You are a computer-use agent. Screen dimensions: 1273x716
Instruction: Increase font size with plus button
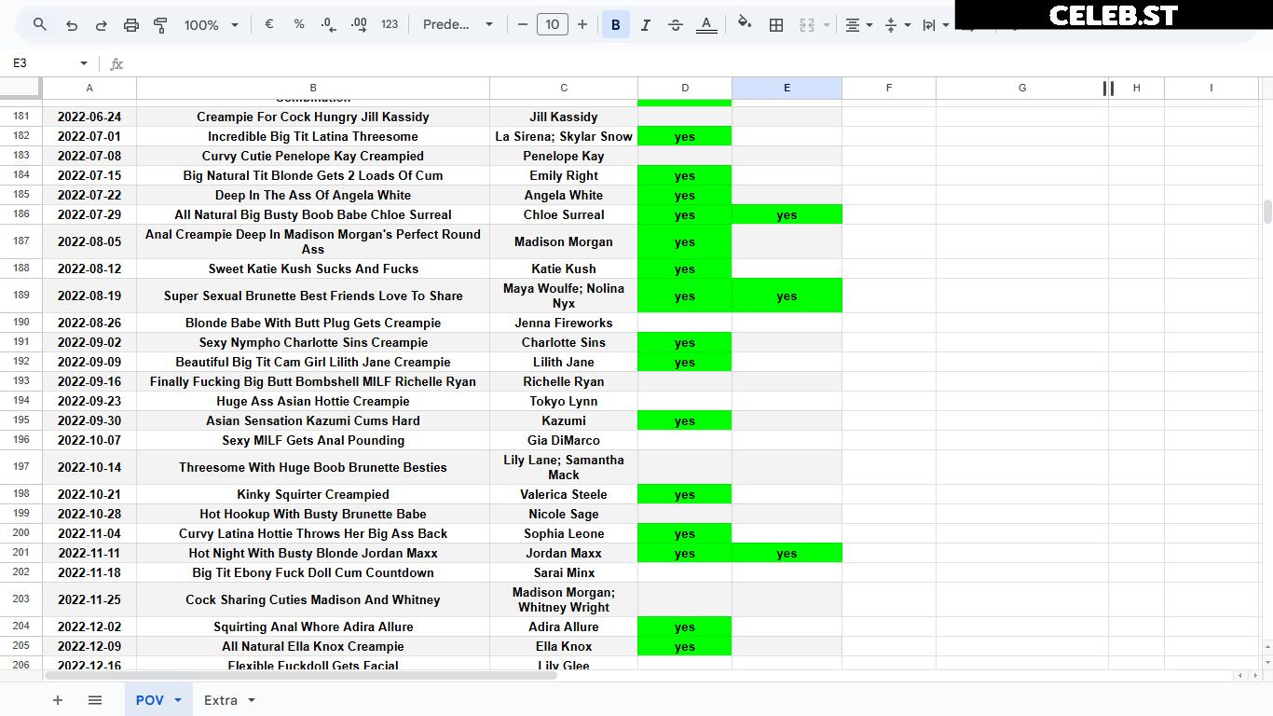pyautogui.click(x=582, y=25)
